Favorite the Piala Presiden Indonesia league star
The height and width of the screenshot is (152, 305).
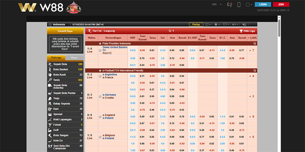point(100,43)
